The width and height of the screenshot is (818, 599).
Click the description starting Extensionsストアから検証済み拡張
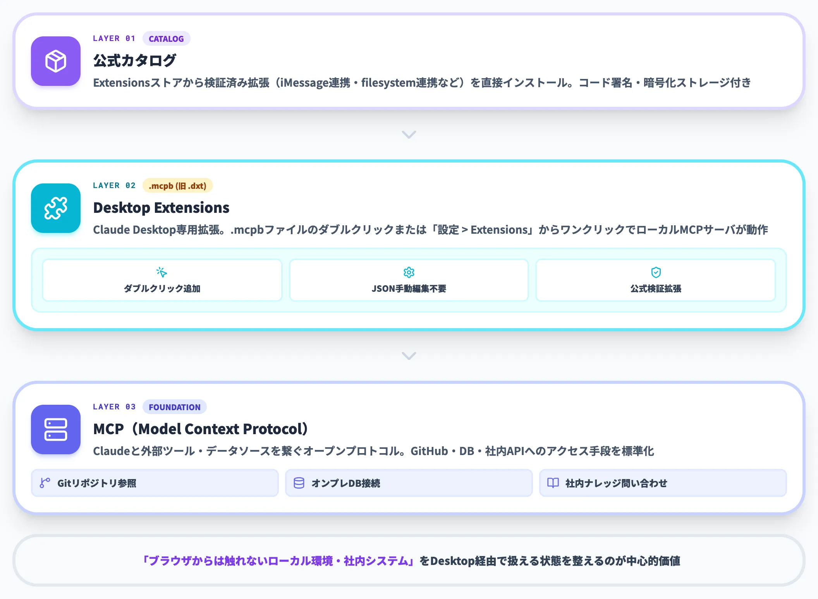pos(422,83)
